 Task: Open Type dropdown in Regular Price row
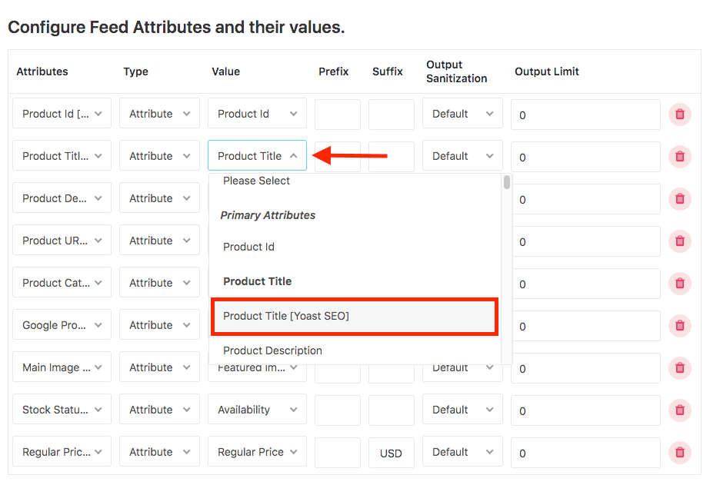(x=159, y=451)
